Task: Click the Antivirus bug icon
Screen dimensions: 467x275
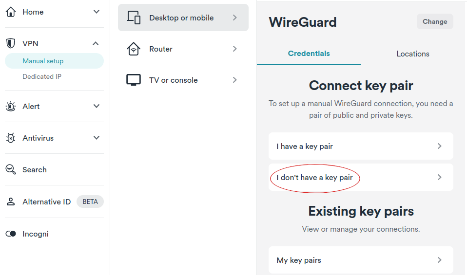Action: point(11,138)
